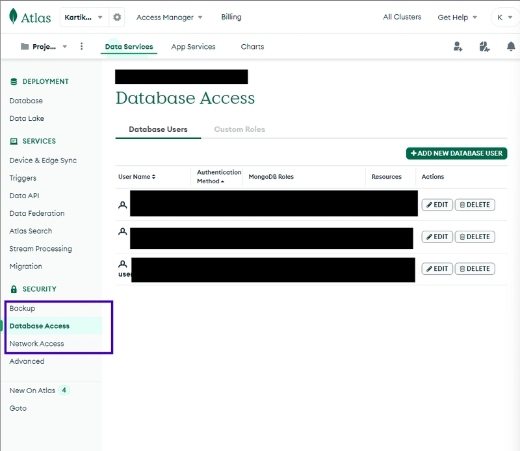The width and height of the screenshot is (520, 451).
Task: Open Network Access in the sidebar
Action: click(36, 344)
